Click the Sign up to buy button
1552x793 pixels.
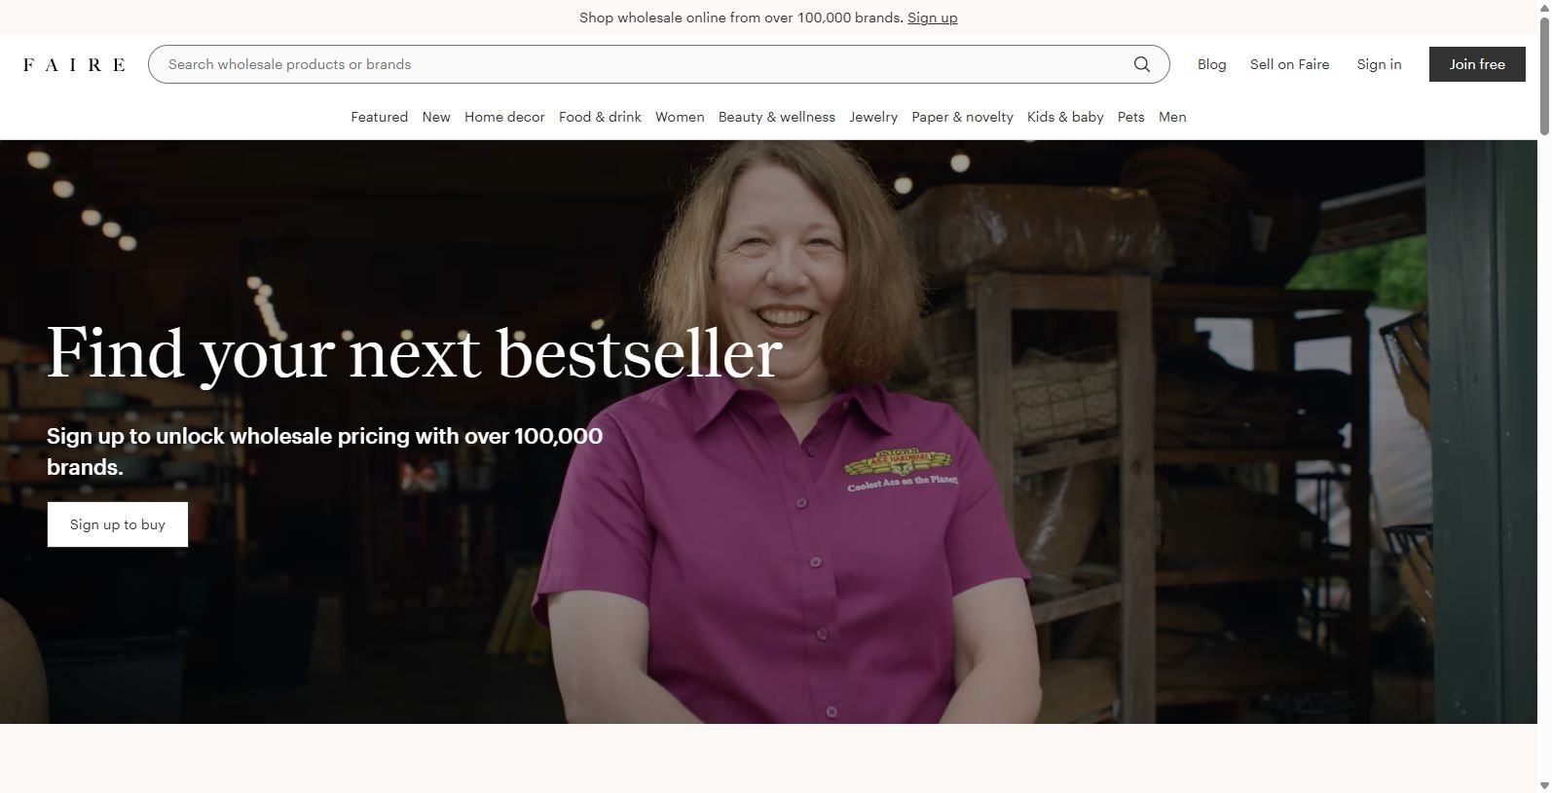click(x=118, y=524)
